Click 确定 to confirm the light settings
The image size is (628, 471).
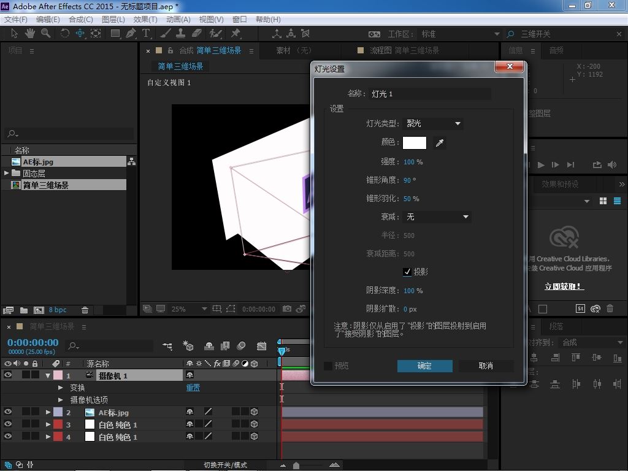point(424,366)
